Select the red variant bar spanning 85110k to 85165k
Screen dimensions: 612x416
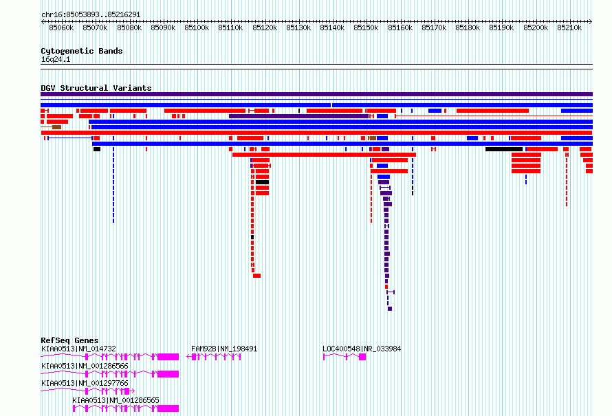(324, 155)
